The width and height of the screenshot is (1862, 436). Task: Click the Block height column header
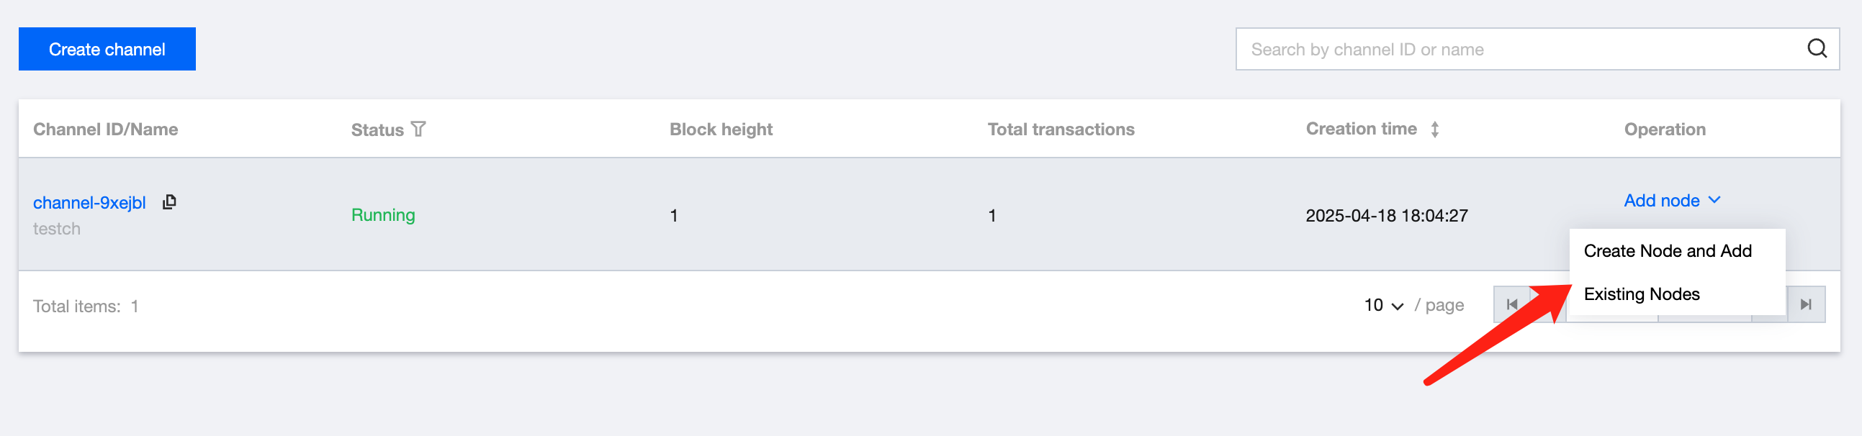pyautogui.click(x=721, y=130)
